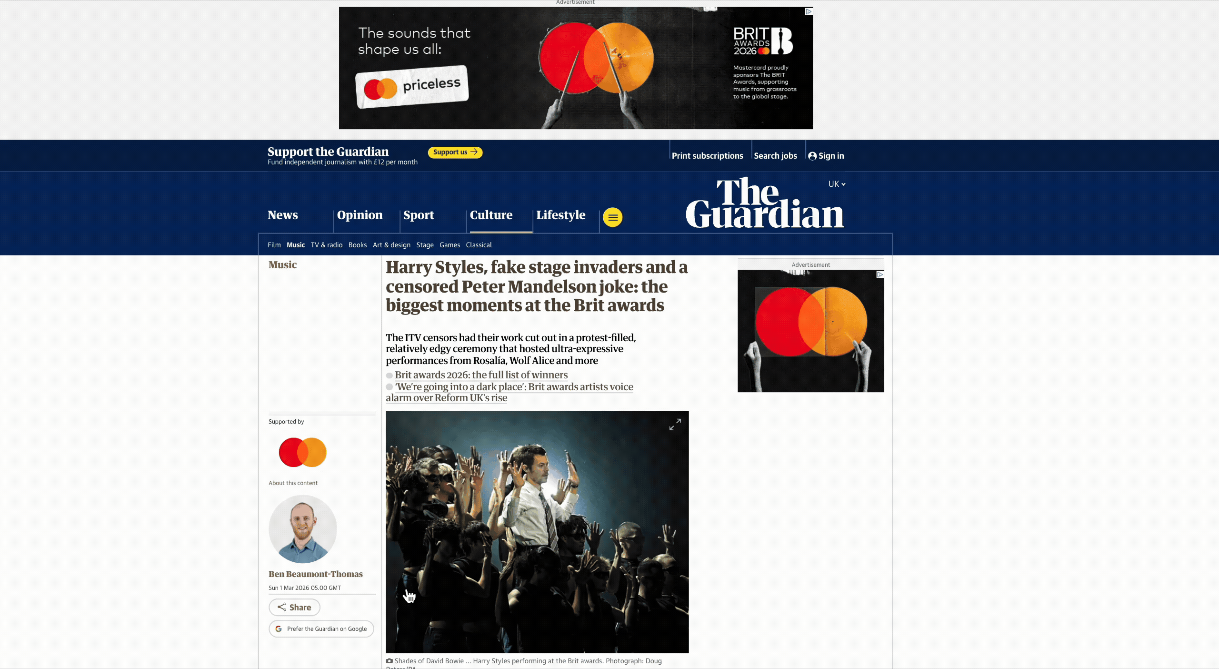The image size is (1219, 669).
Task: Click the Sign in profile icon
Action: pos(812,156)
